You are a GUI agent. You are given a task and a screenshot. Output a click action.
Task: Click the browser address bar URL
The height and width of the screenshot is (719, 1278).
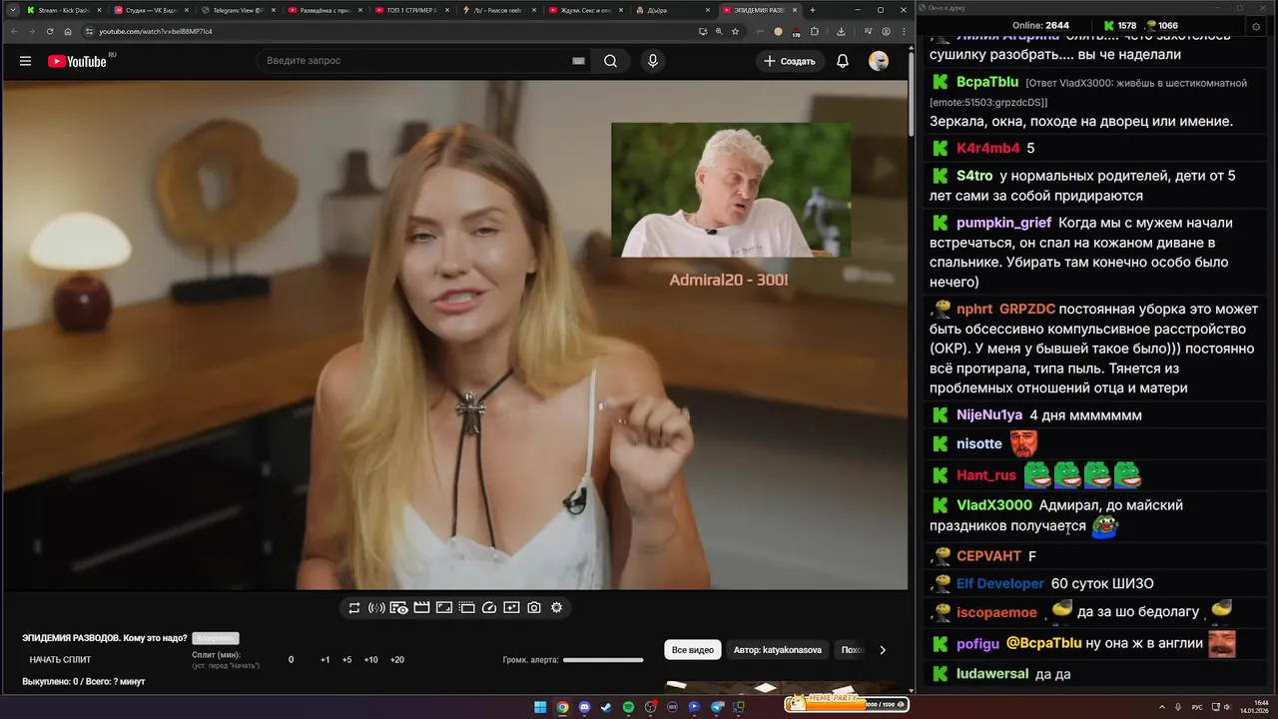click(155, 31)
